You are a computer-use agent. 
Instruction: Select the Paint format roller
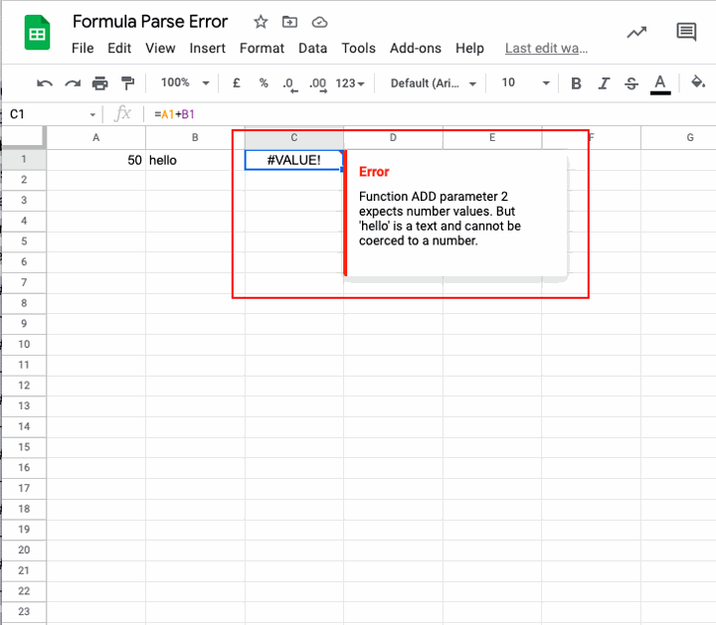click(x=128, y=83)
